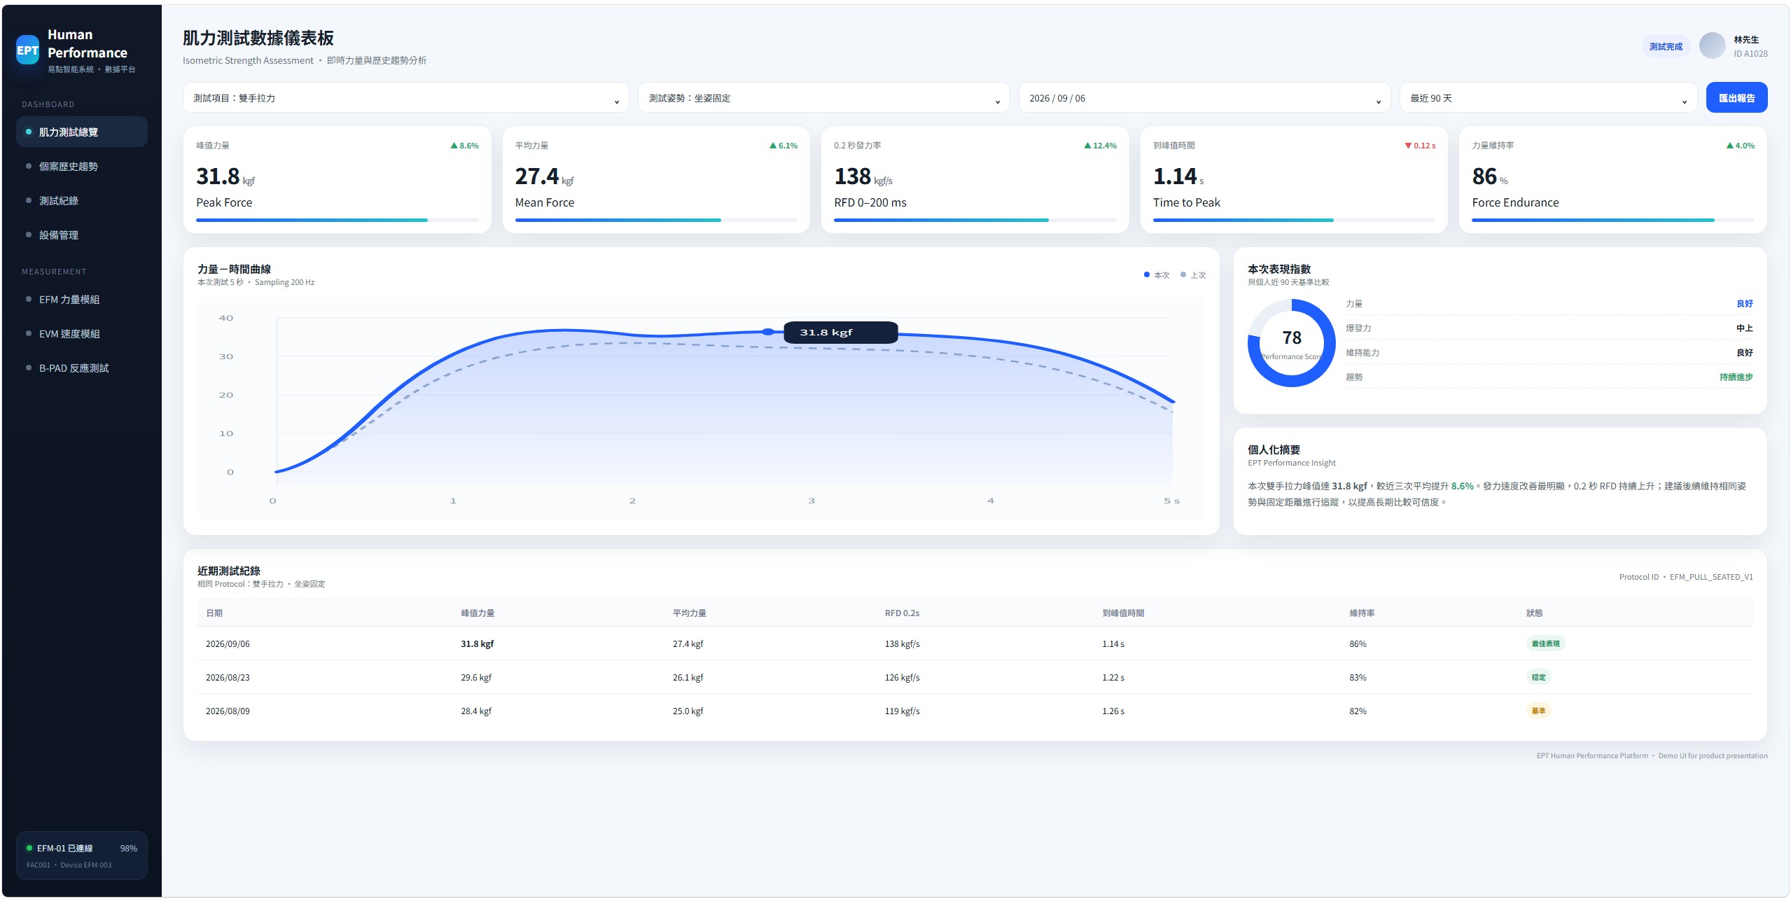1791x899 pixels.
Task: Click the 最佳表現 status tag
Action: click(1545, 643)
